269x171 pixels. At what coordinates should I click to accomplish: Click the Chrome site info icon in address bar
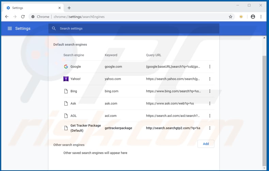(x=33, y=17)
